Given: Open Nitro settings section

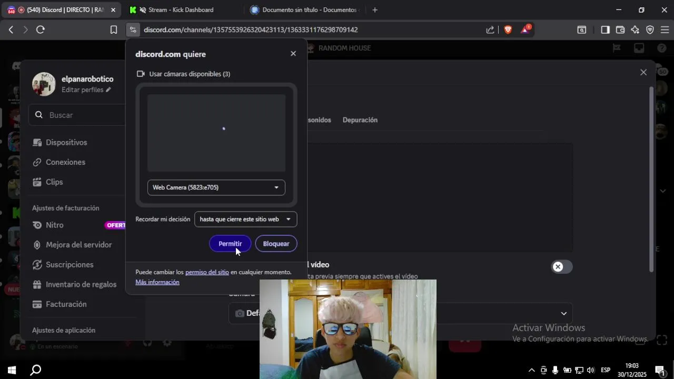Looking at the screenshot, I should (55, 225).
